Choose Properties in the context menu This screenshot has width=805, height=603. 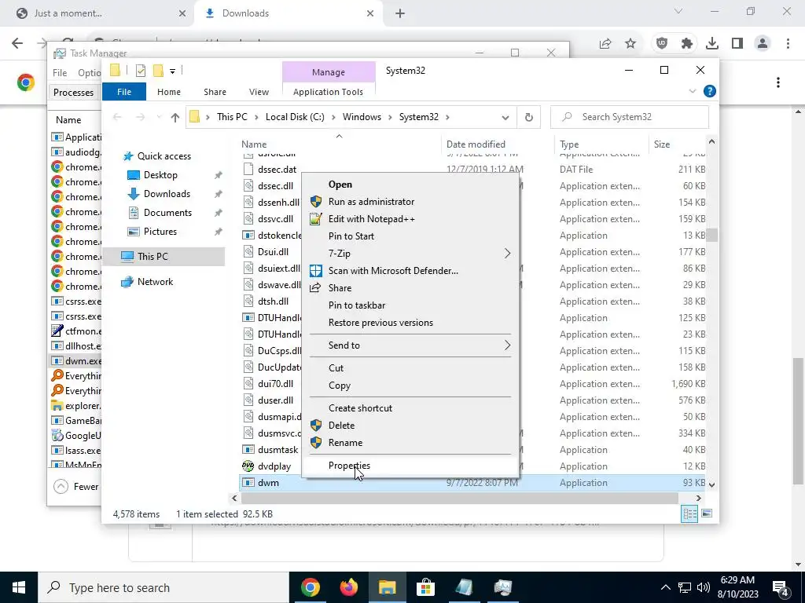coord(349,466)
